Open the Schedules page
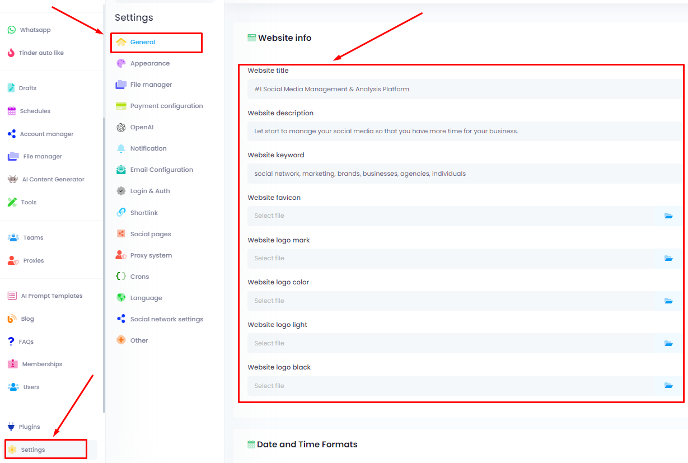Screen dimensions: 688x463 (35, 111)
